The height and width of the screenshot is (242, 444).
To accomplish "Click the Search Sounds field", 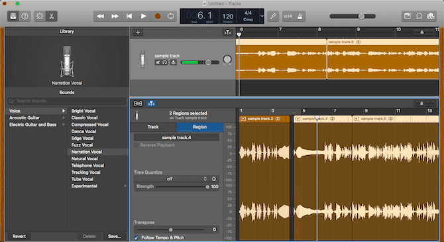I will 67,101.
